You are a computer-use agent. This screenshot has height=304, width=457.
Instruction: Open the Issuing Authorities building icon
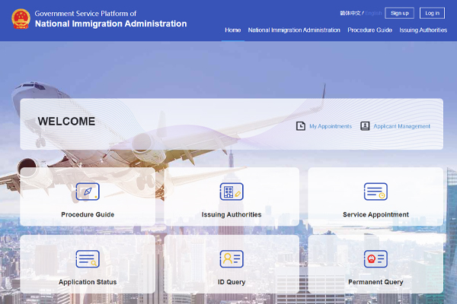click(x=232, y=192)
